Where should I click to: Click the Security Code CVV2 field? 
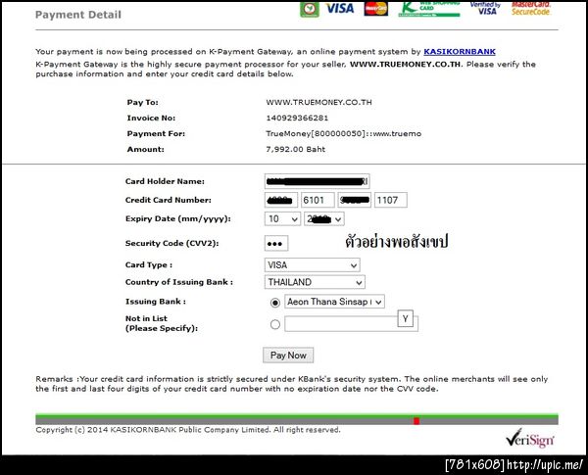(276, 243)
